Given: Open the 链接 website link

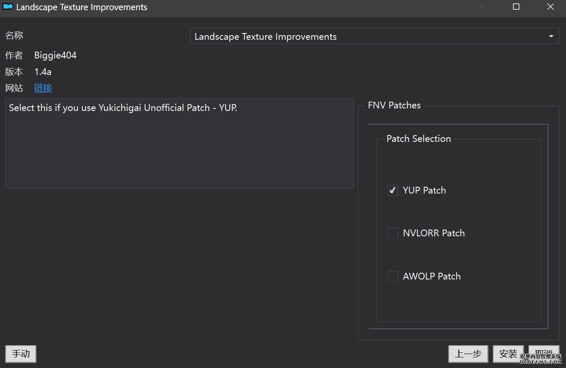Looking at the screenshot, I should click(43, 88).
